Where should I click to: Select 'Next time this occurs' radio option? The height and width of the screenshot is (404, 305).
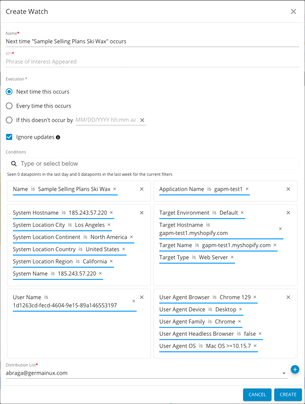[x=9, y=92]
